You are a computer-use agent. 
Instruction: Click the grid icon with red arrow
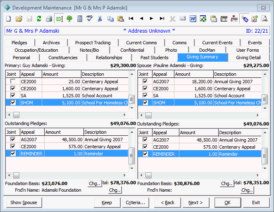(x=234, y=19)
